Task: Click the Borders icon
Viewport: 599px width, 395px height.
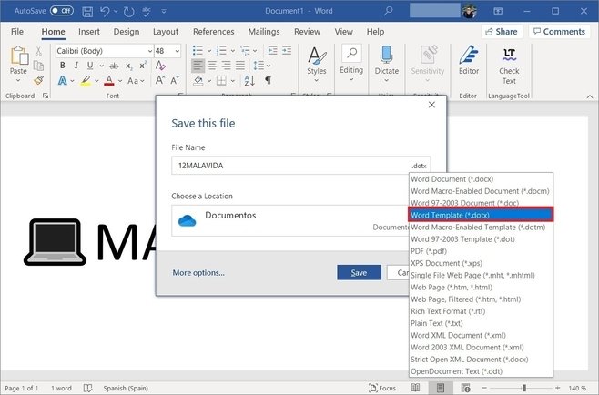Action: click(221, 81)
